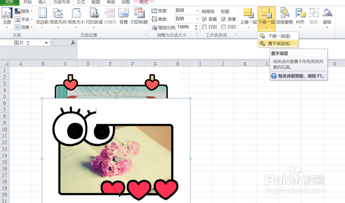Click the 高度 height icon
345x203 pixels.
(154, 19)
